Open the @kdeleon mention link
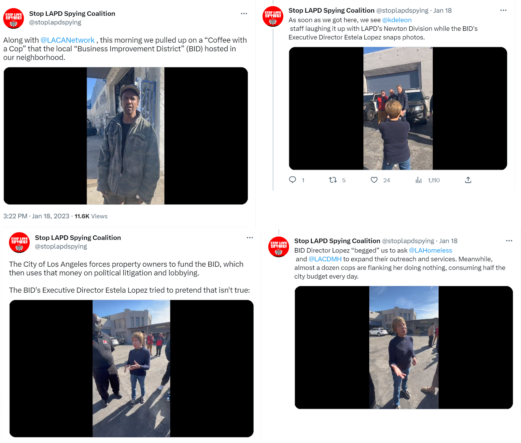521x443 pixels. pos(397,20)
